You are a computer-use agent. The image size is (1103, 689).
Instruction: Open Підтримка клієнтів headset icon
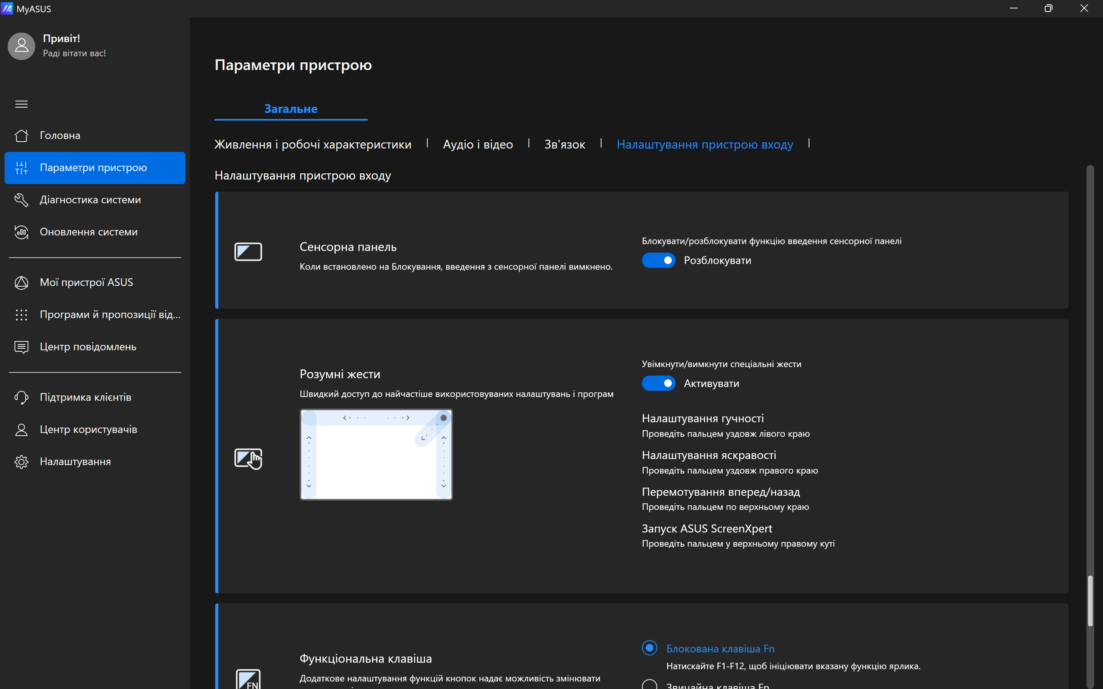click(21, 397)
